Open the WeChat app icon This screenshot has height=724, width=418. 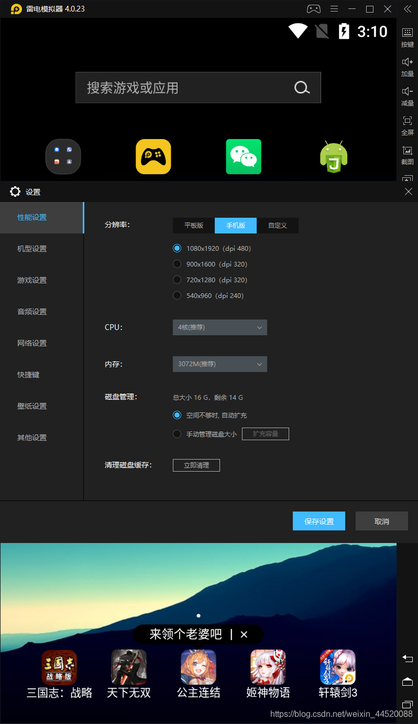tap(244, 156)
